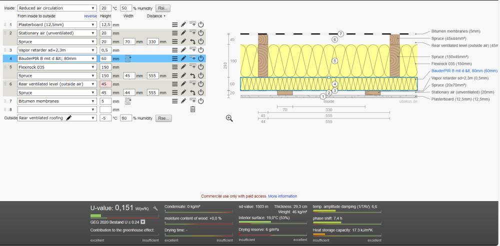Click the reverse layer order link
Viewport: 500px width, 246px height.
pyautogui.click(x=90, y=16)
